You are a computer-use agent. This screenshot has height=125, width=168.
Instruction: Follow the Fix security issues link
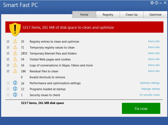(x=150, y=95)
